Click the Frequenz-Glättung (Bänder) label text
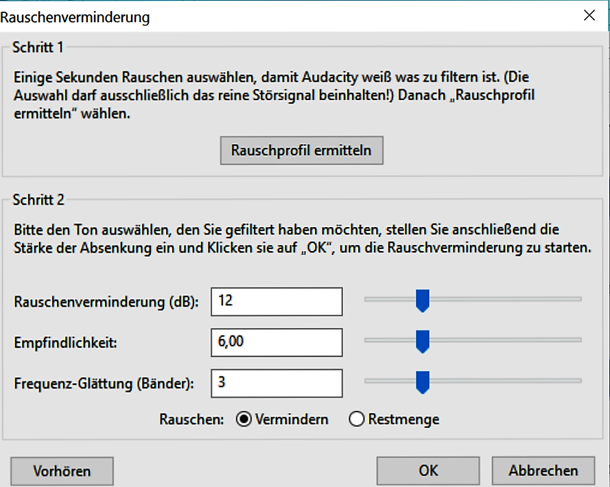Screen dimensions: 610x487 [x=104, y=383]
